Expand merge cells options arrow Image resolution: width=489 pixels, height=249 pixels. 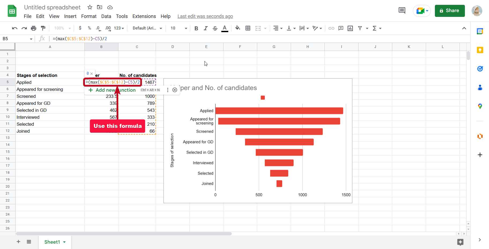coord(265,28)
